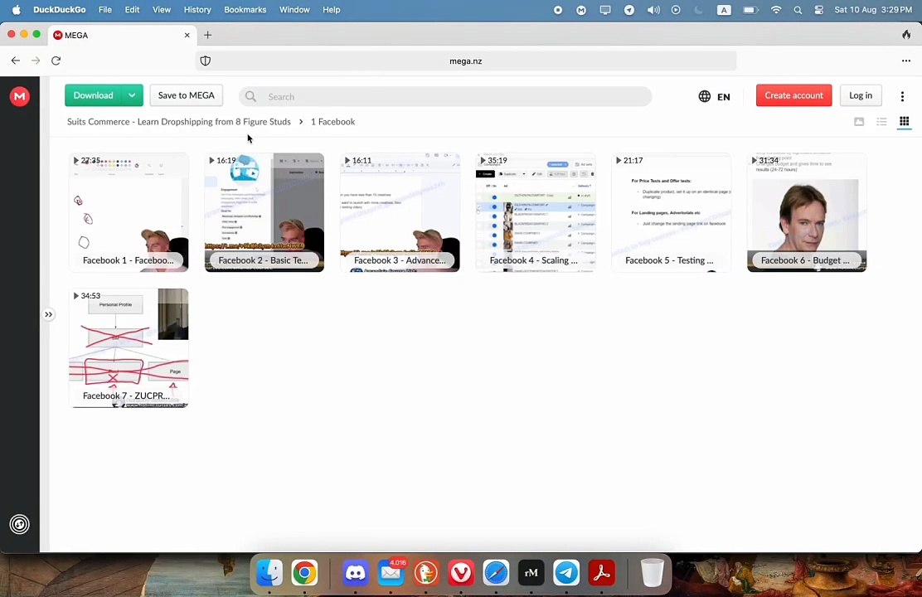Click the browser forward arrow

tap(36, 61)
